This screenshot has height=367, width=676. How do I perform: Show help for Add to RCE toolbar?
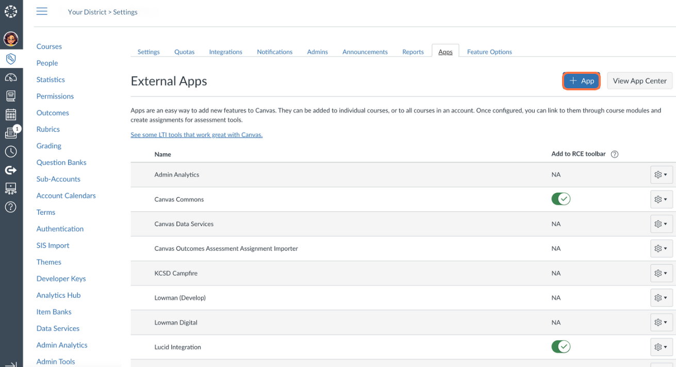tap(615, 154)
